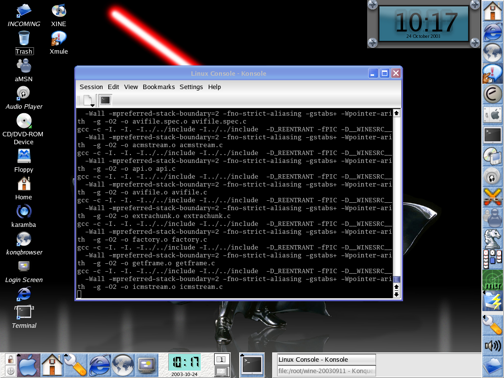The width and height of the screenshot is (504, 378).
Task: Click the padlock lock-screen button
Action: pos(10,359)
